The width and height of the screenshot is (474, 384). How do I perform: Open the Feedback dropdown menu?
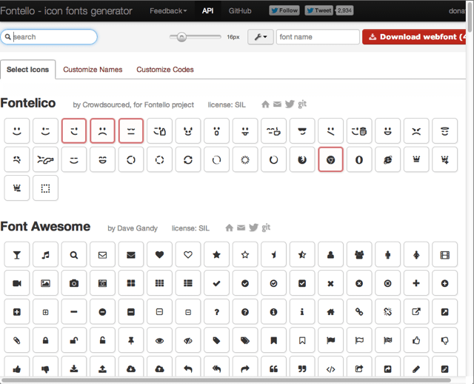[x=168, y=11]
